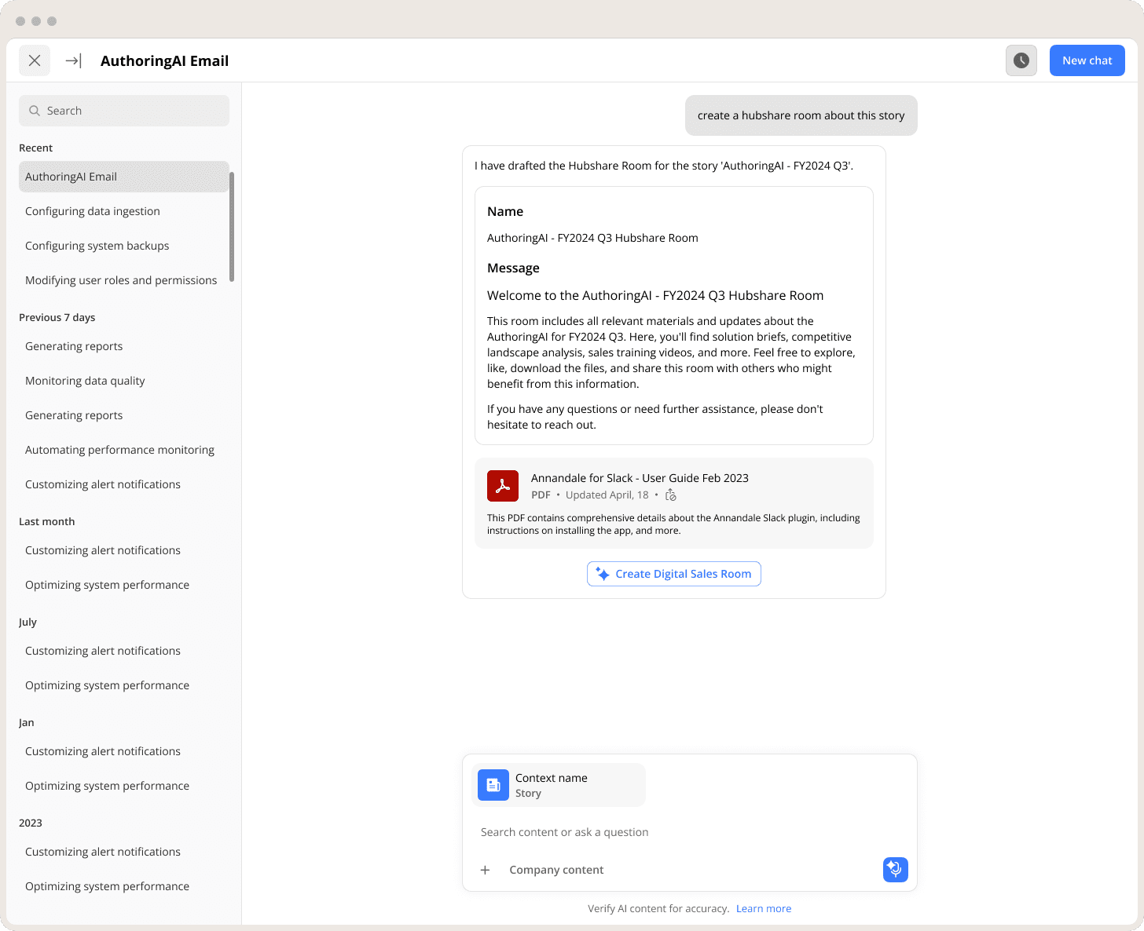Click Create Digital Sales Room button
1144x931 pixels.
pos(674,574)
